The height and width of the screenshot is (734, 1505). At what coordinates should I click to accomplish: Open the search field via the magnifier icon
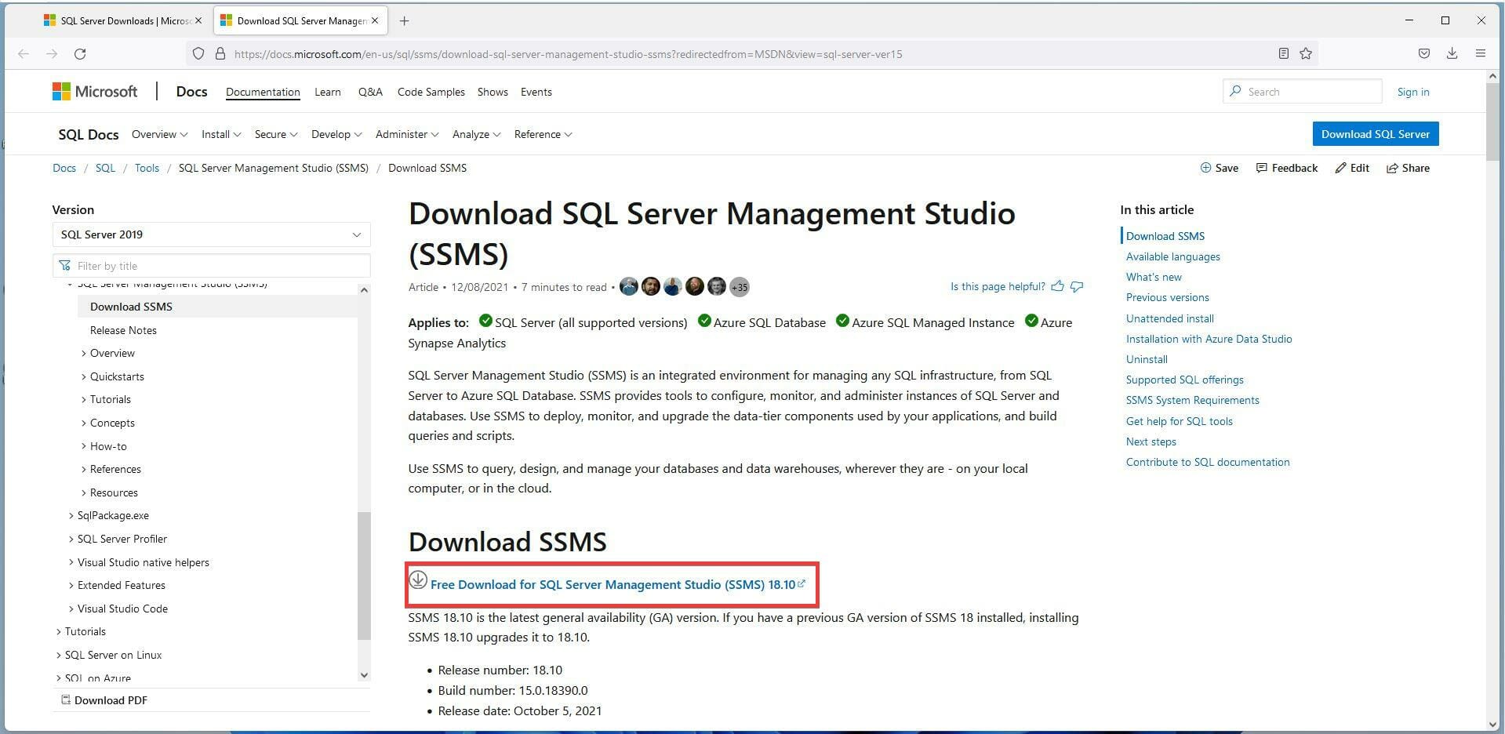coord(1238,91)
